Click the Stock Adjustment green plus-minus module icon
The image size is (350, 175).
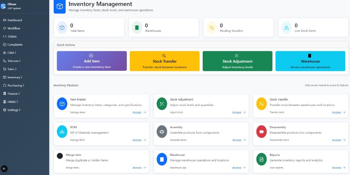point(162,104)
